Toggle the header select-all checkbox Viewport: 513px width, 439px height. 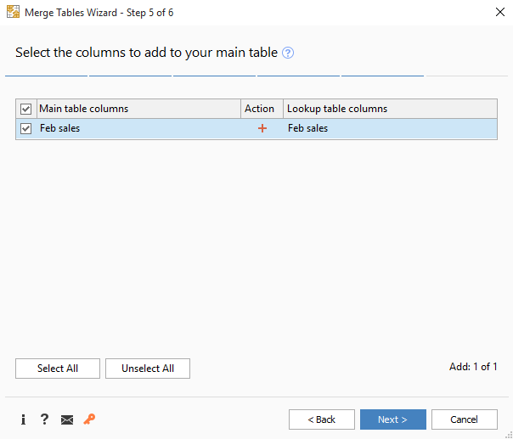[25, 109]
